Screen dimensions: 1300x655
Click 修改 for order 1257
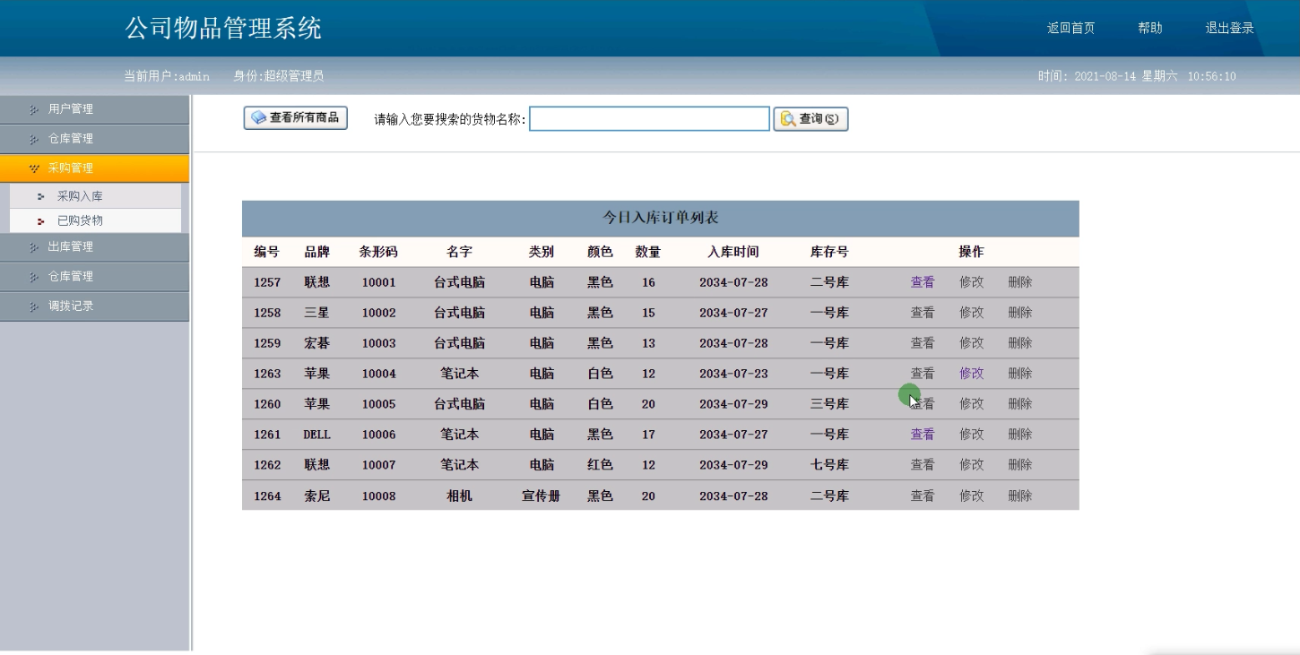[x=971, y=282]
